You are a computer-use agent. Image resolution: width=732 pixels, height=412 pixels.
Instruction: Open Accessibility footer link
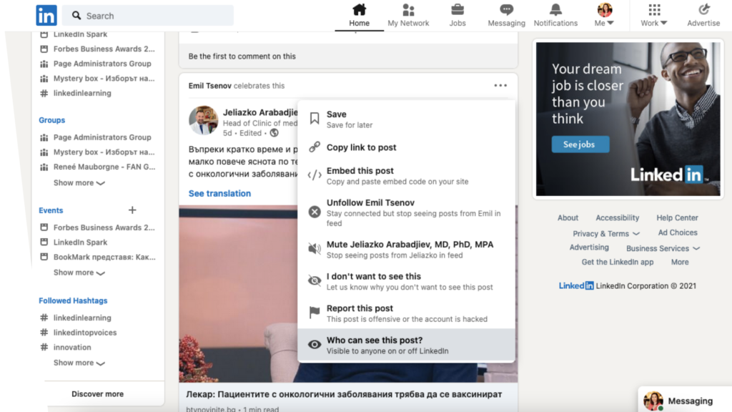(x=617, y=217)
